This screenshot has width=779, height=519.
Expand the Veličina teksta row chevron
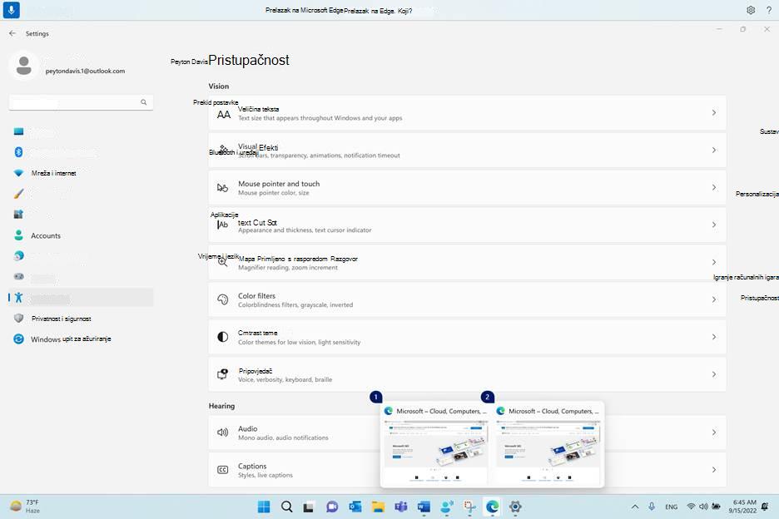coord(714,113)
